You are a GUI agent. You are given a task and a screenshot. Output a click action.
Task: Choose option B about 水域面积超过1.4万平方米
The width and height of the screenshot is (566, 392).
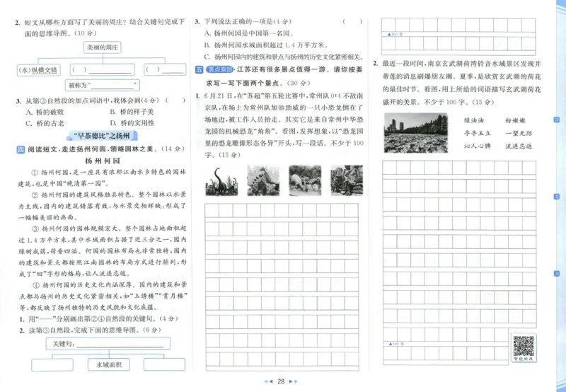(x=267, y=45)
